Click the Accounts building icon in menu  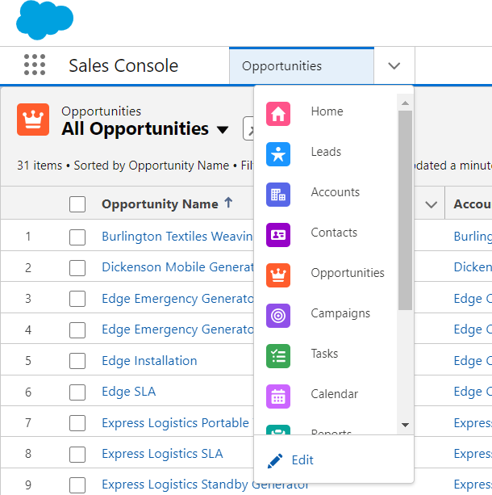click(x=278, y=195)
